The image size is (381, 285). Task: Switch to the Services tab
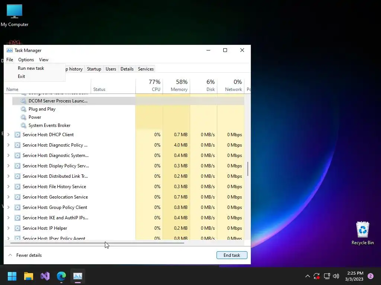146,69
